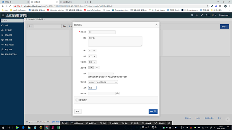The width and height of the screenshot is (232, 130).
Task: Click Quick Edit in the developer toolbar
Action: click(146, 123)
